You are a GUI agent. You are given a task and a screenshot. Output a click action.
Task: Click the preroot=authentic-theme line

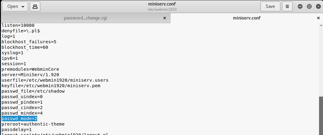(33, 124)
